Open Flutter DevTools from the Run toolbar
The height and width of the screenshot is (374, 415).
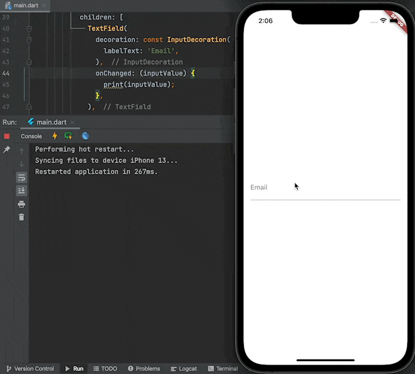click(85, 136)
